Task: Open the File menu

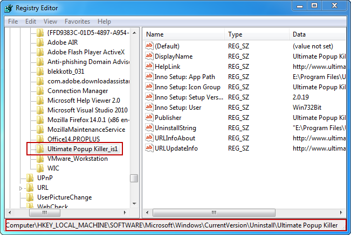Action: pos(13,22)
